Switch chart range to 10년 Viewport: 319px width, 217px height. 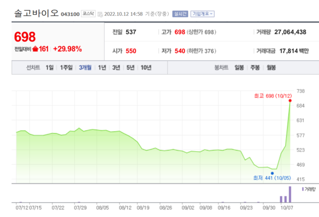coord(146,67)
